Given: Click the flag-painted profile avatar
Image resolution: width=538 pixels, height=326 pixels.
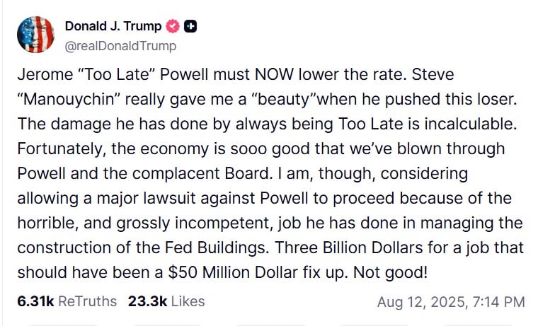Looking at the screenshot, I should [34, 35].
